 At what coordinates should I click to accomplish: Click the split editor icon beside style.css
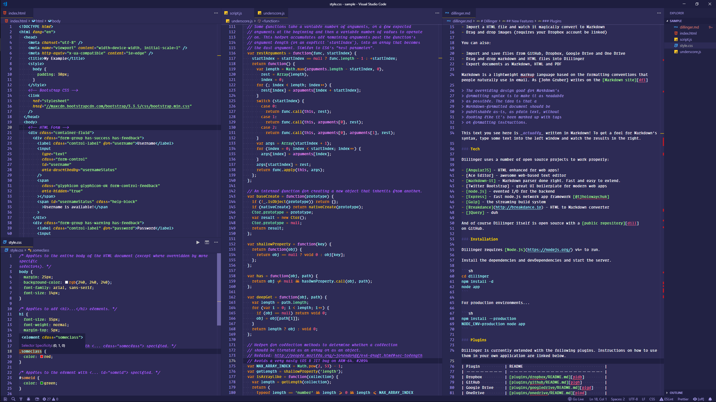click(x=207, y=242)
